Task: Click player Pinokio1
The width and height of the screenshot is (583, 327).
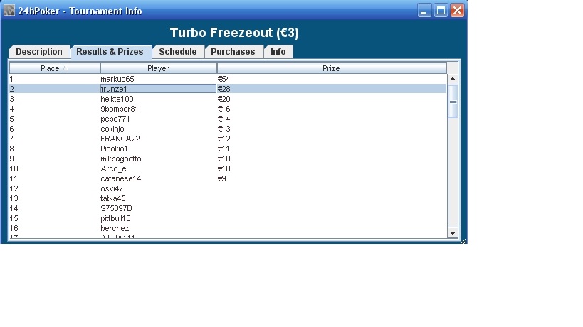Action: [x=114, y=149]
